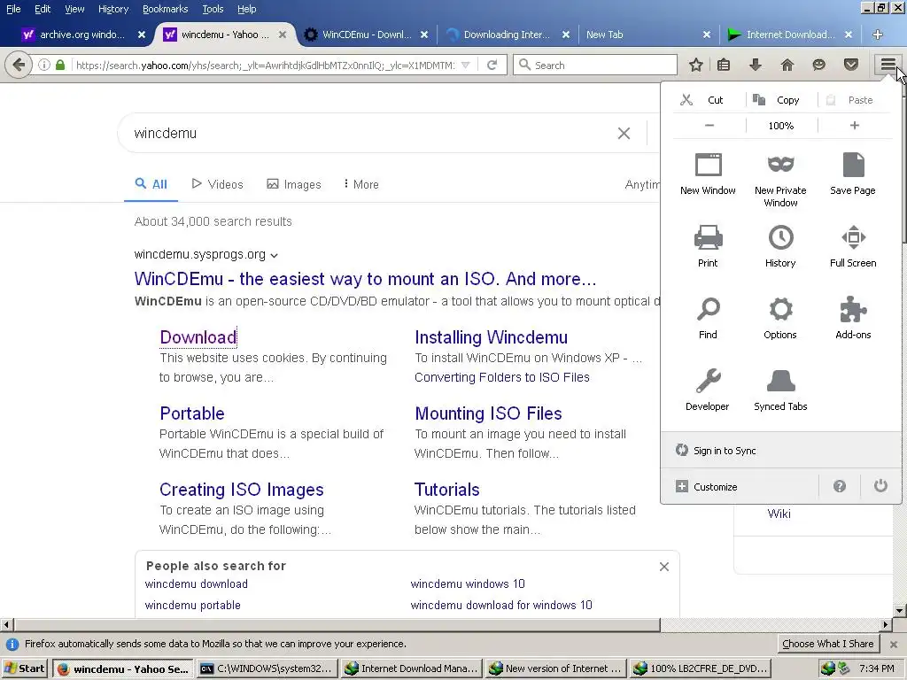Screen dimensions: 907x680
Task: Open the File menu
Action: tap(12, 9)
